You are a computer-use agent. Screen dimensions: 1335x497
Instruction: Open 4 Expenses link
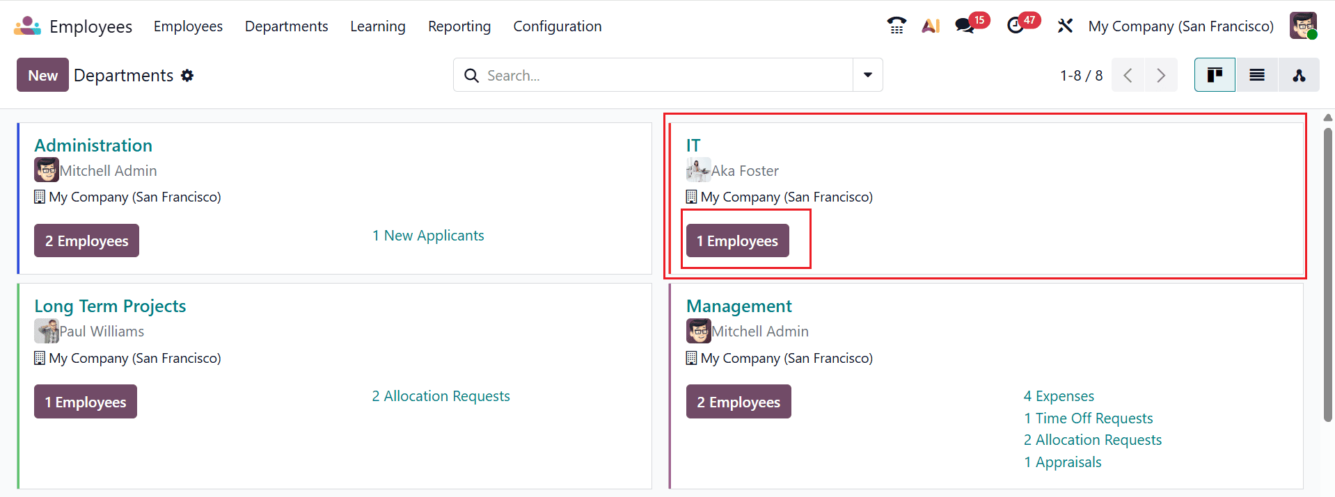[x=1059, y=396]
